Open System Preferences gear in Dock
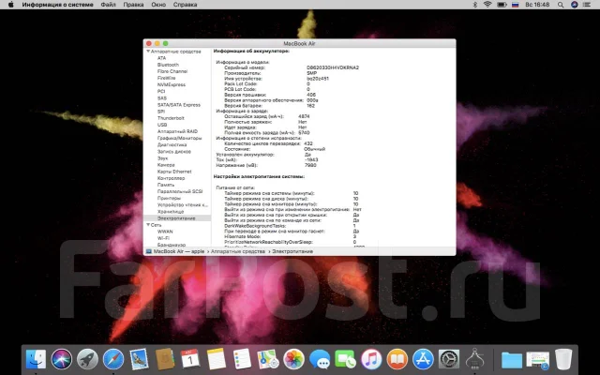 [x=448, y=360]
